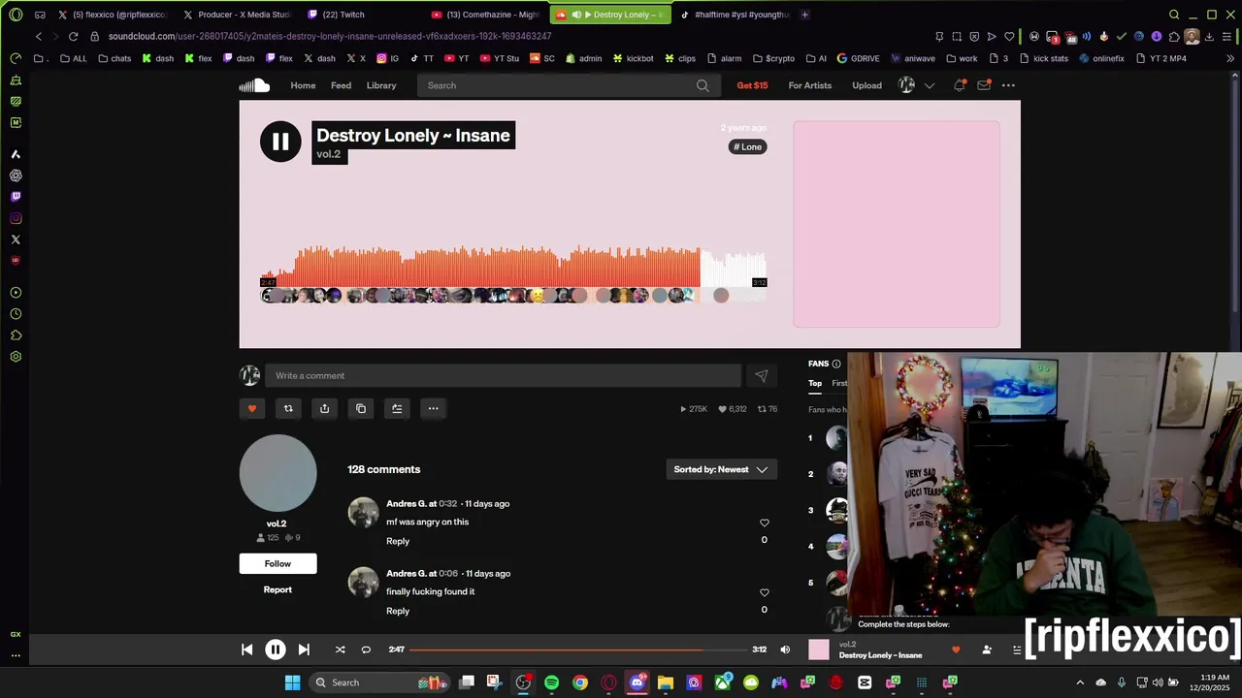Go back with the browser back arrow
Image resolution: width=1242 pixels, height=698 pixels.
coord(38,36)
